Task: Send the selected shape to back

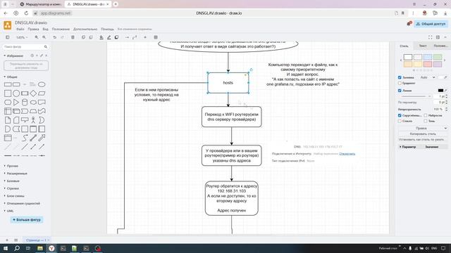Action: (91, 37)
